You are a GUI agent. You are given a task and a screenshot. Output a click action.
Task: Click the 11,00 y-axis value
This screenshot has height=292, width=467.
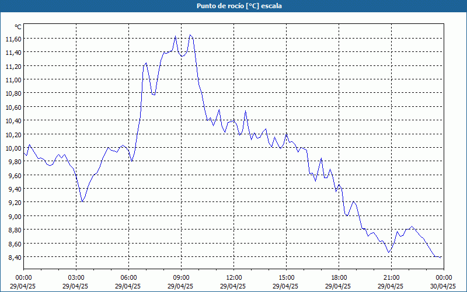point(13,80)
